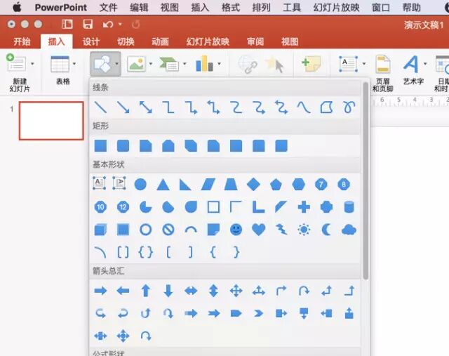Expand the Undo history dropdown arrow
449x356 pixels.
point(120,25)
